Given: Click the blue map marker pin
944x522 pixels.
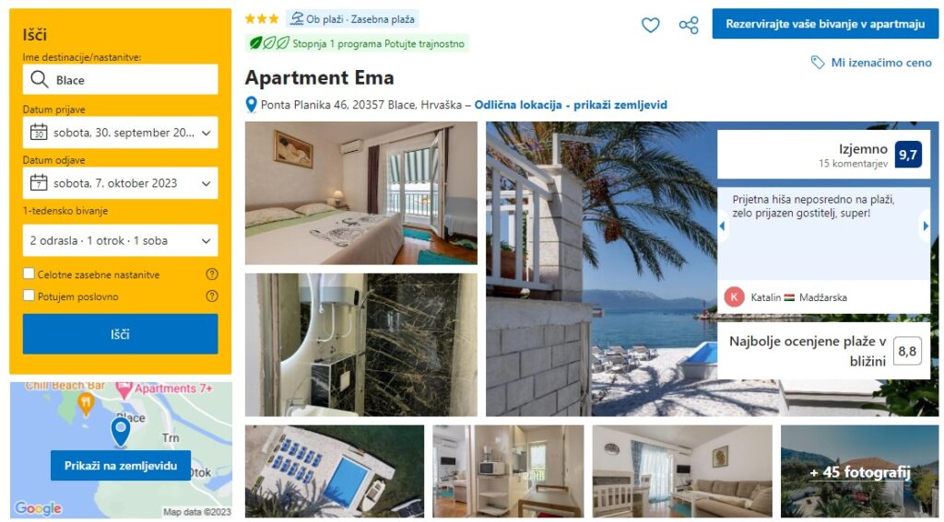Looking at the screenshot, I should tap(121, 433).
